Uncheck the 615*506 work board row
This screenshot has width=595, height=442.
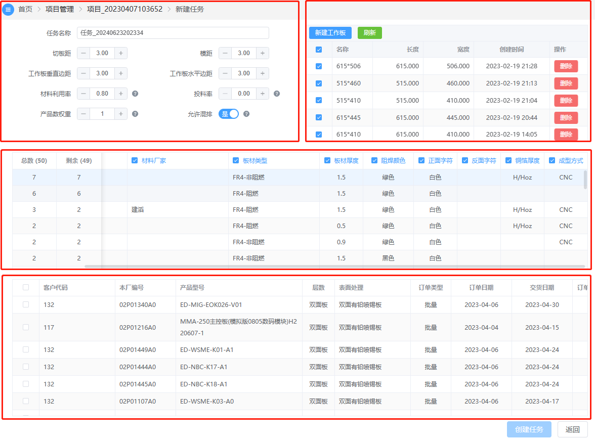[319, 66]
